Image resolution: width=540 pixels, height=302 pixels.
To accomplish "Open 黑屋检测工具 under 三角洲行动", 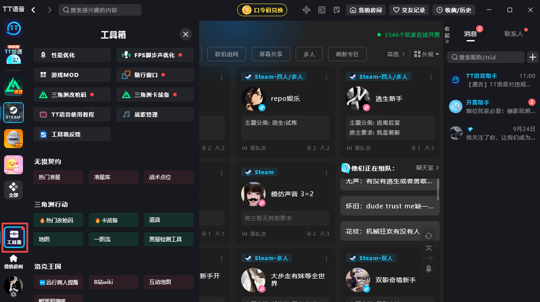I will pos(169,239).
